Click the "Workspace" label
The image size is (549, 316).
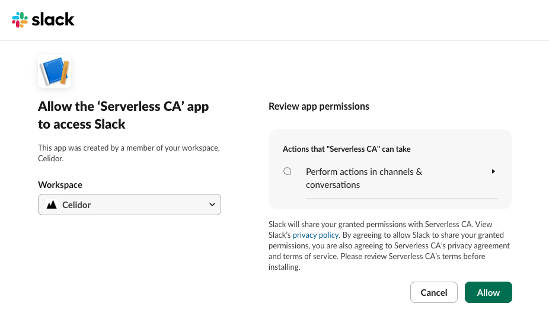[60, 185]
